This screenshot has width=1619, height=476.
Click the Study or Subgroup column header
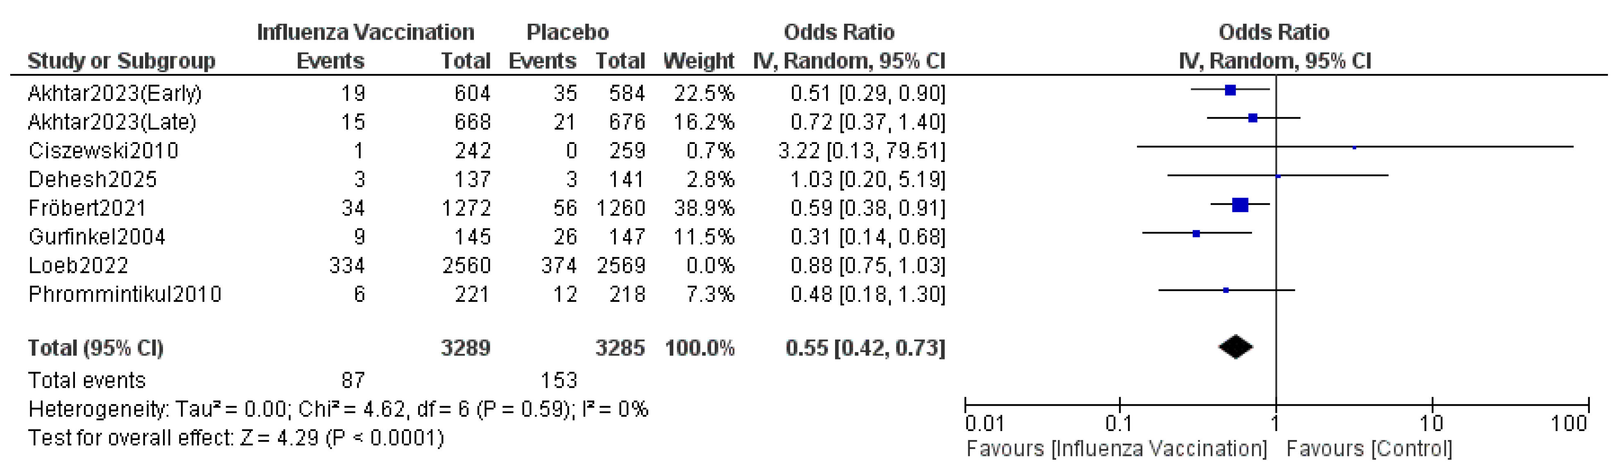tap(121, 61)
